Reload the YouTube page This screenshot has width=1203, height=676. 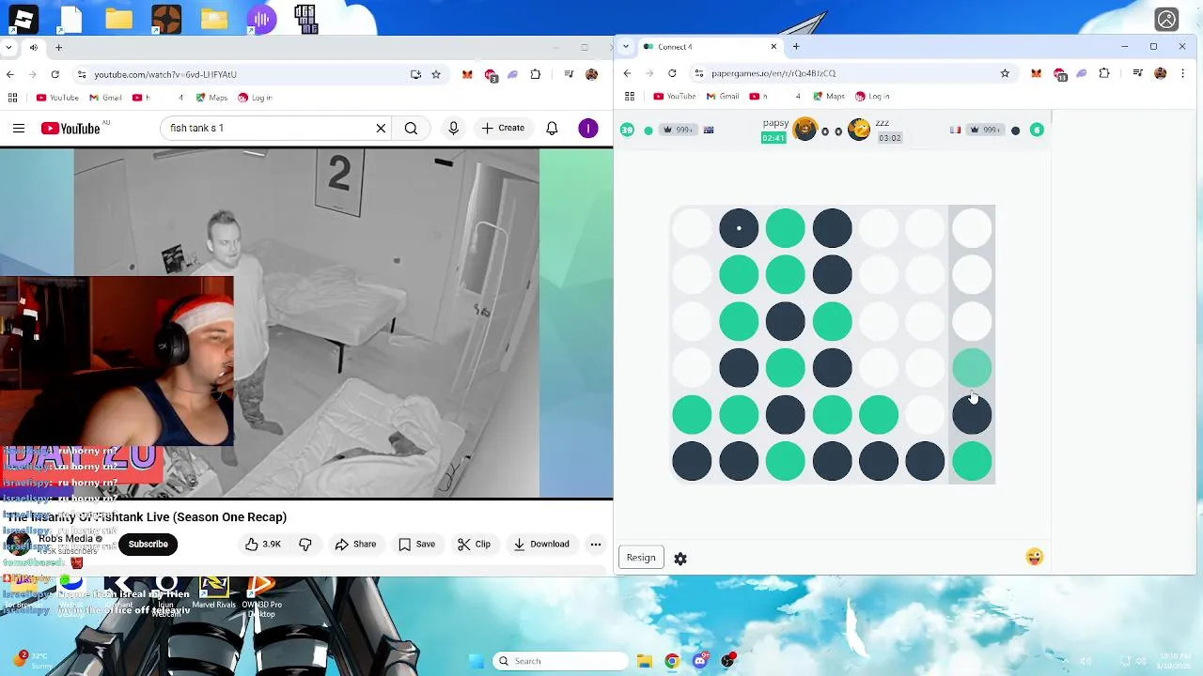pyautogui.click(x=55, y=74)
